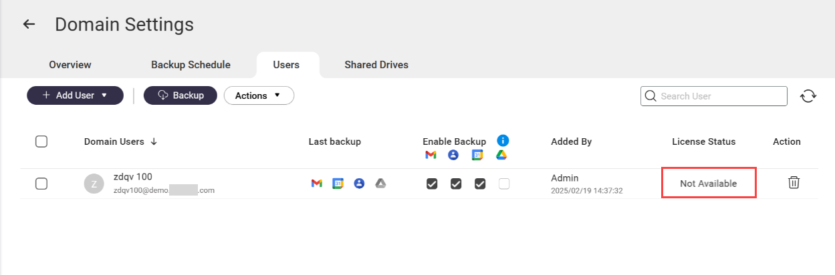Click the Drive icon under Last backup
The height and width of the screenshot is (275, 835).
(x=380, y=184)
